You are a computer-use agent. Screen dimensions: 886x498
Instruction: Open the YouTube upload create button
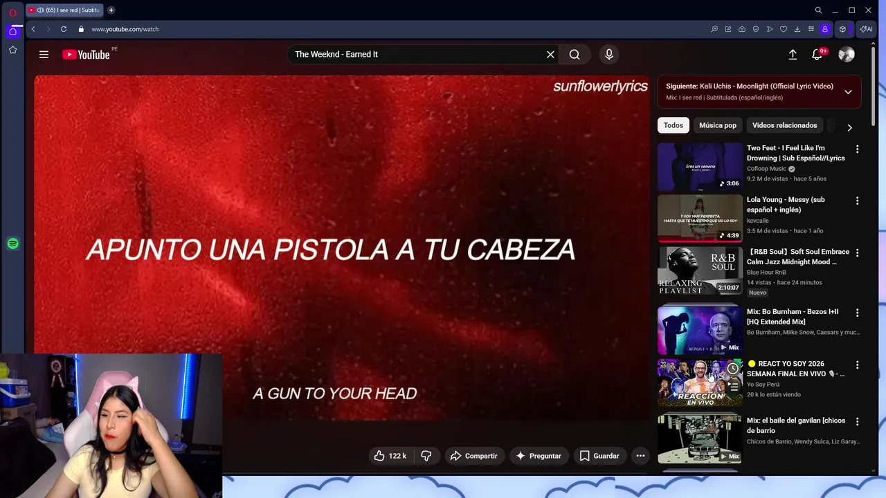point(793,55)
